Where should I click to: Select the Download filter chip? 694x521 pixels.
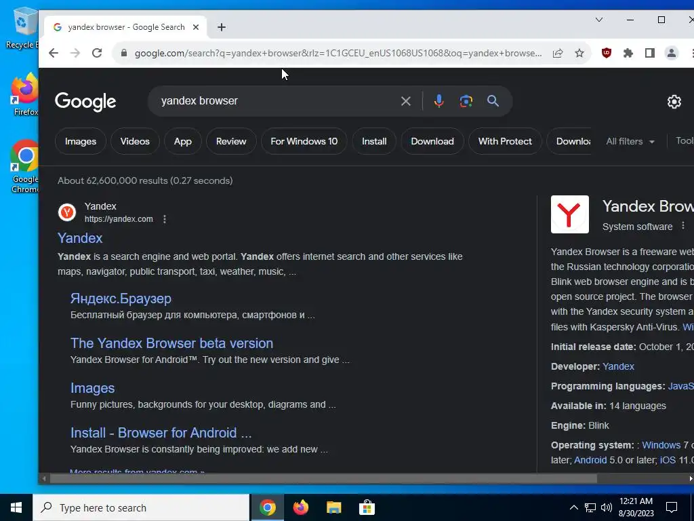(x=432, y=141)
